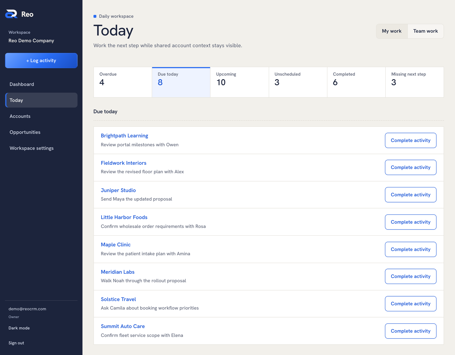Image resolution: width=455 pixels, height=355 pixels.
Task: Click "Confirm fleet service scope with Elena"
Action: click(142, 335)
